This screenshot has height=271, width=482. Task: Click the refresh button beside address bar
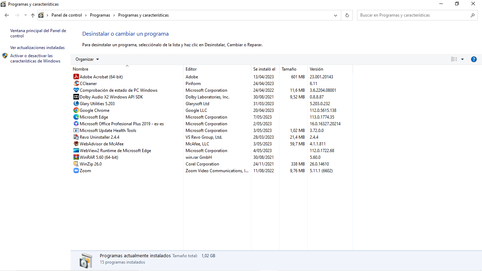[347, 15]
